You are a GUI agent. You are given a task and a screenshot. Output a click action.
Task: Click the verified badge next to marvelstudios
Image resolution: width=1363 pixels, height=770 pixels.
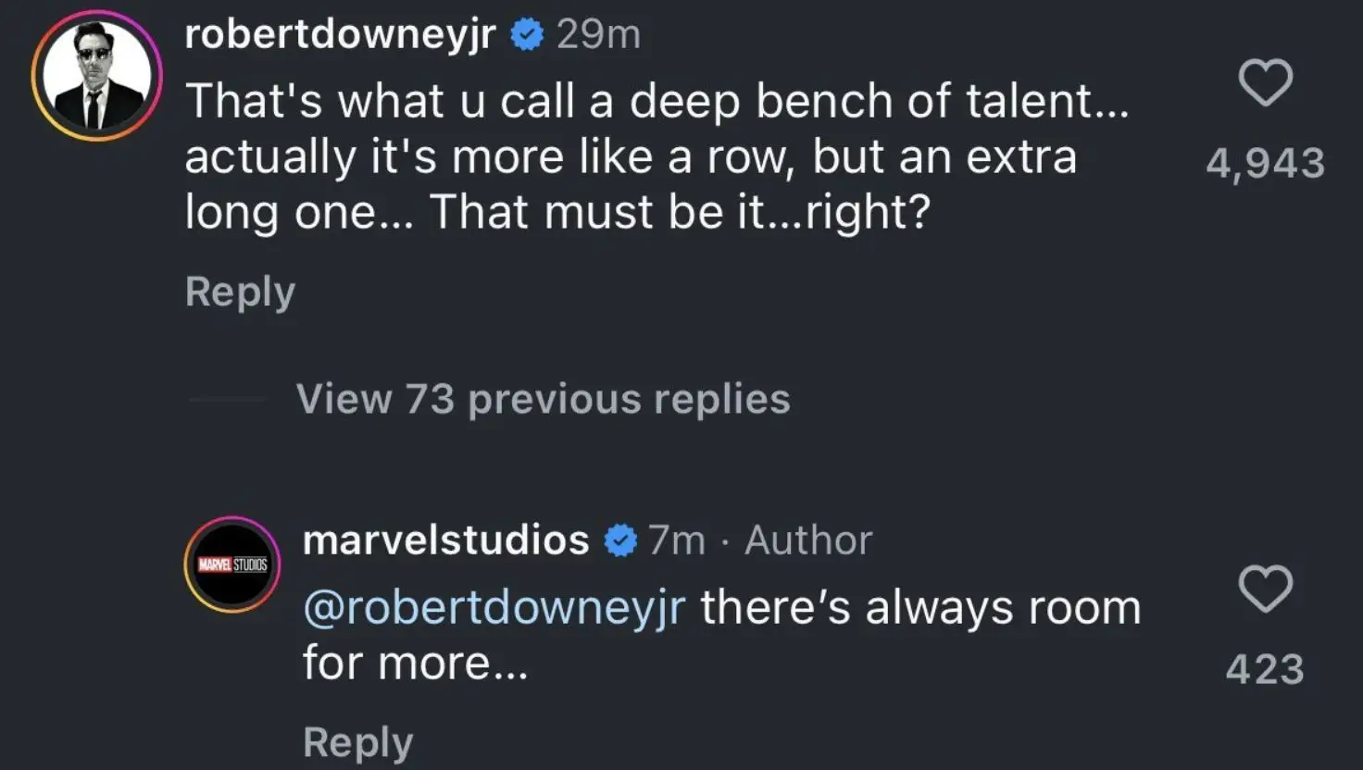pos(620,537)
